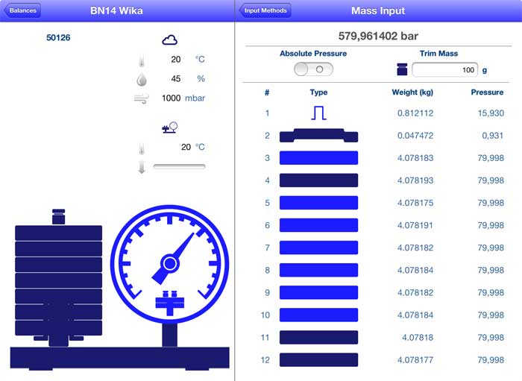Go back to Balances
Viewport: 522px width, 381px height.
coord(22,11)
